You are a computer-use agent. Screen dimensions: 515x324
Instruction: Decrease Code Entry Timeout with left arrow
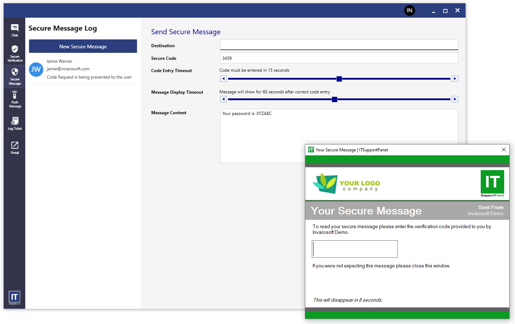coord(223,79)
